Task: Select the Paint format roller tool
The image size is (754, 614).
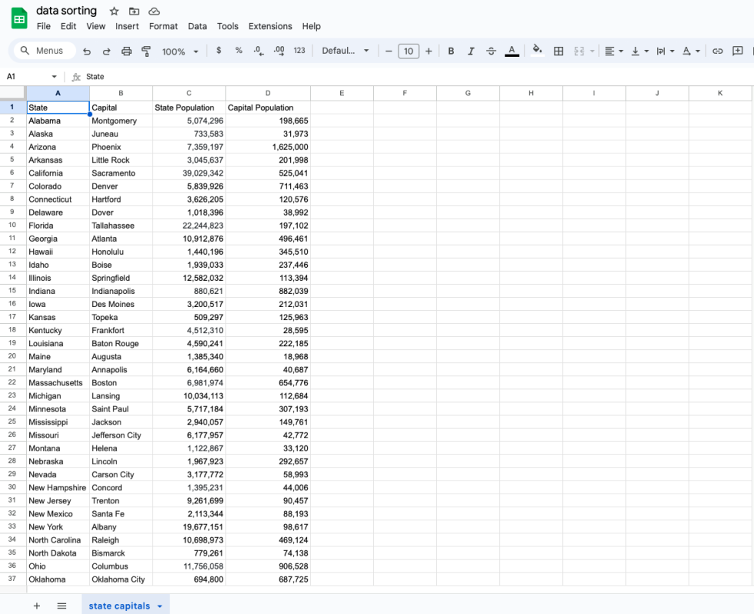Action: point(147,51)
